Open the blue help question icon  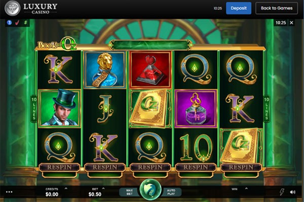point(9,23)
